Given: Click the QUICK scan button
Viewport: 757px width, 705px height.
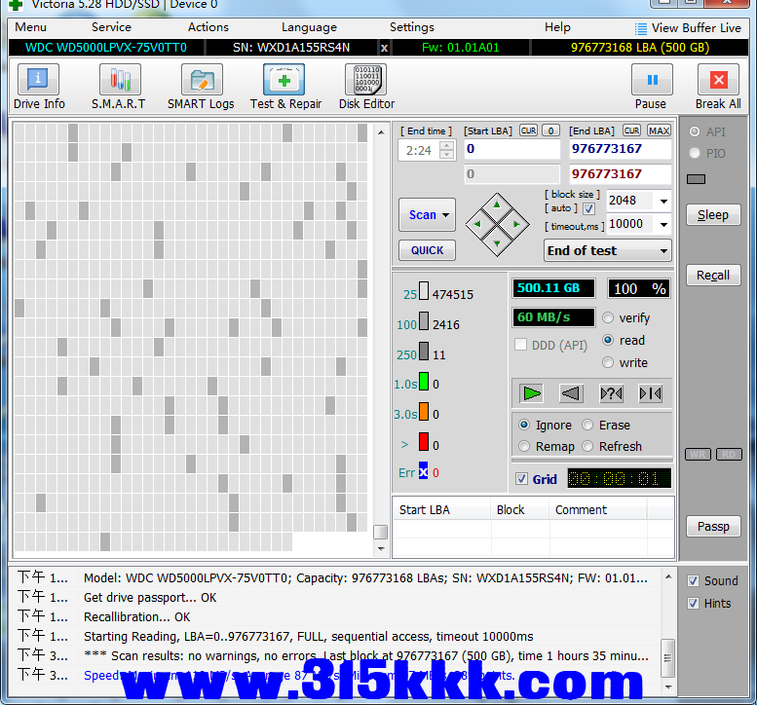Looking at the screenshot, I should coord(428,250).
